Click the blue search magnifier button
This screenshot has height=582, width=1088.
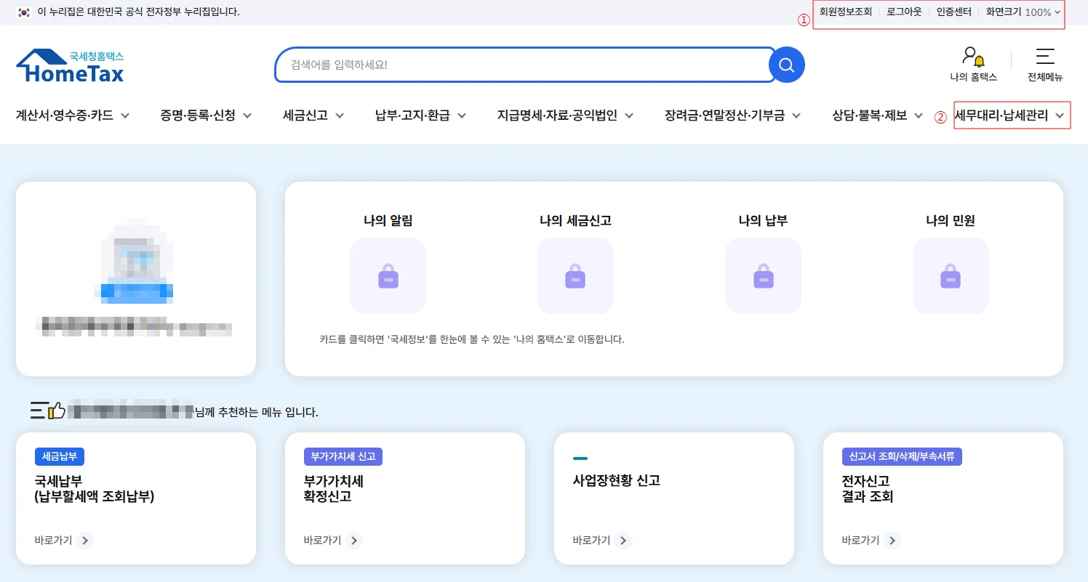pos(786,65)
